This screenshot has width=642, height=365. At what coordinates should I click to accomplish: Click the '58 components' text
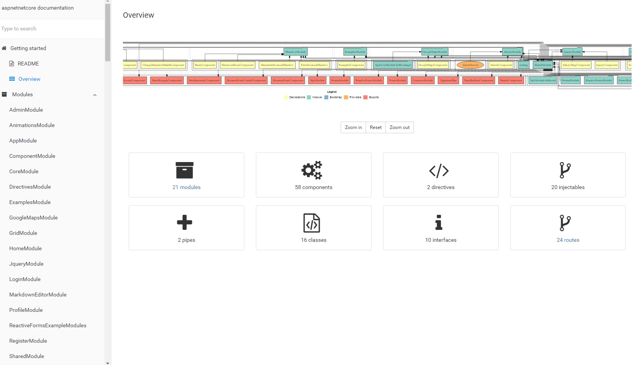click(x=314, y=187)
